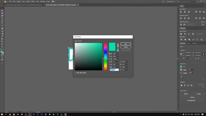Open the status bar zoom level dropdown
Viewport: 206px width, 116px height.
pos(11,112)
